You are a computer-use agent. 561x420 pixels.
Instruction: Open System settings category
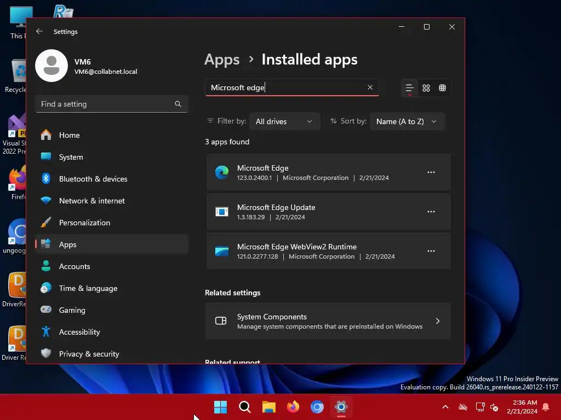(x=112, y=157)
